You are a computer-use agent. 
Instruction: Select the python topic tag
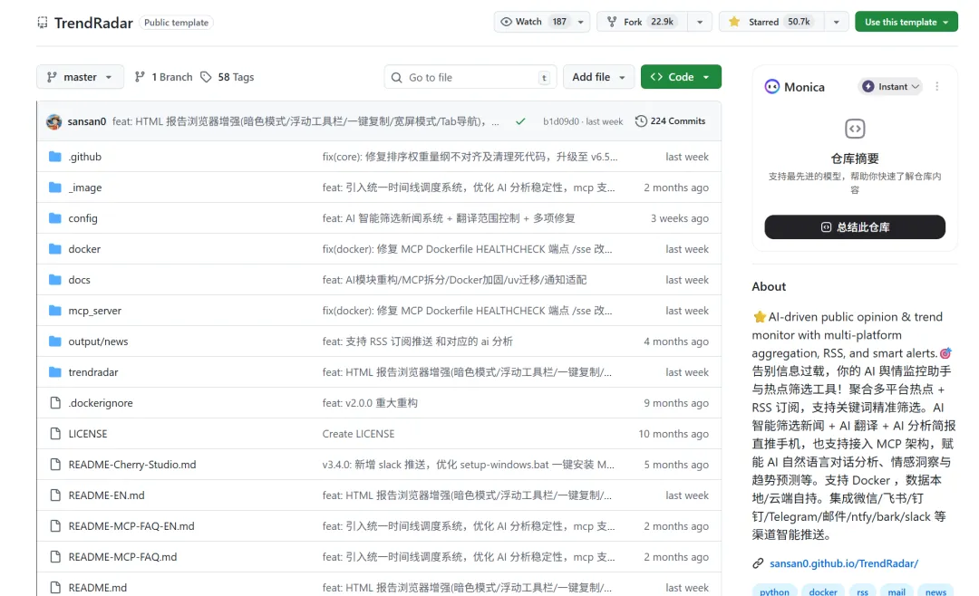(x=774, y=591)
